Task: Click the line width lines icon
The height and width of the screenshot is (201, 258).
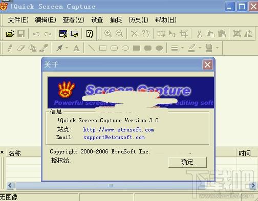Action: (x=175, y=48)
